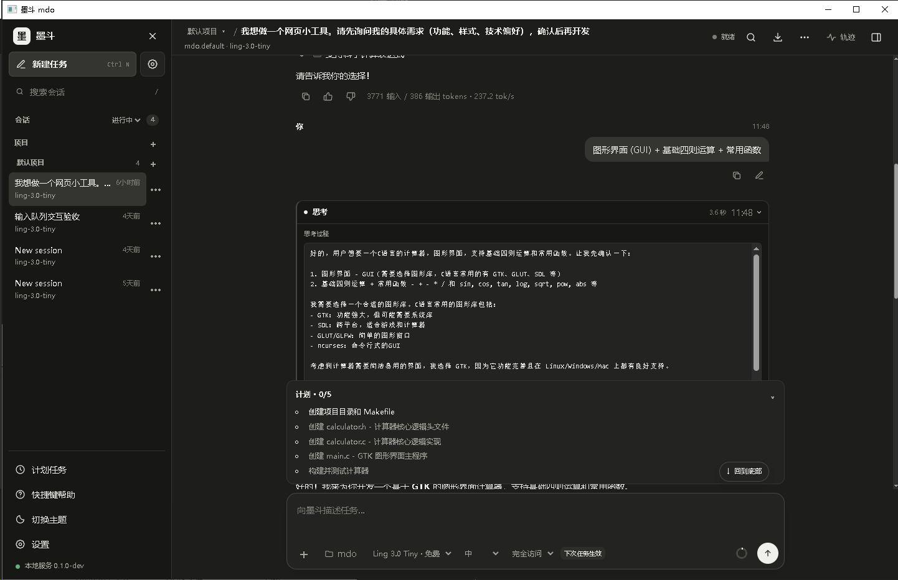Open the gear icon beside 新建任务
The image size is (898, 580).
[x=153, y=64]
